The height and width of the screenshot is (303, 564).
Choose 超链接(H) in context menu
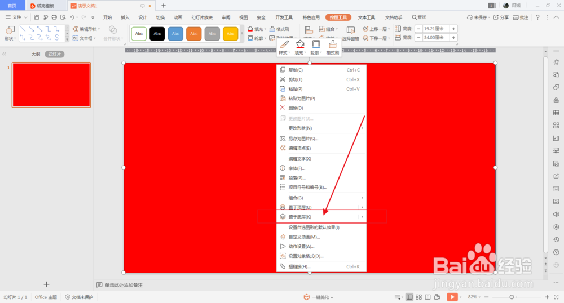point(321,266)
